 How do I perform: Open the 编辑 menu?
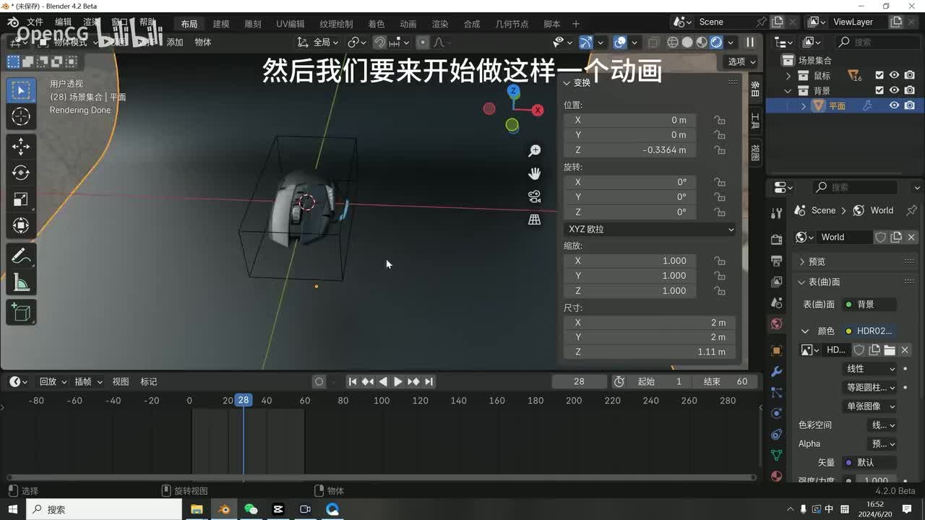click(64, 22)
